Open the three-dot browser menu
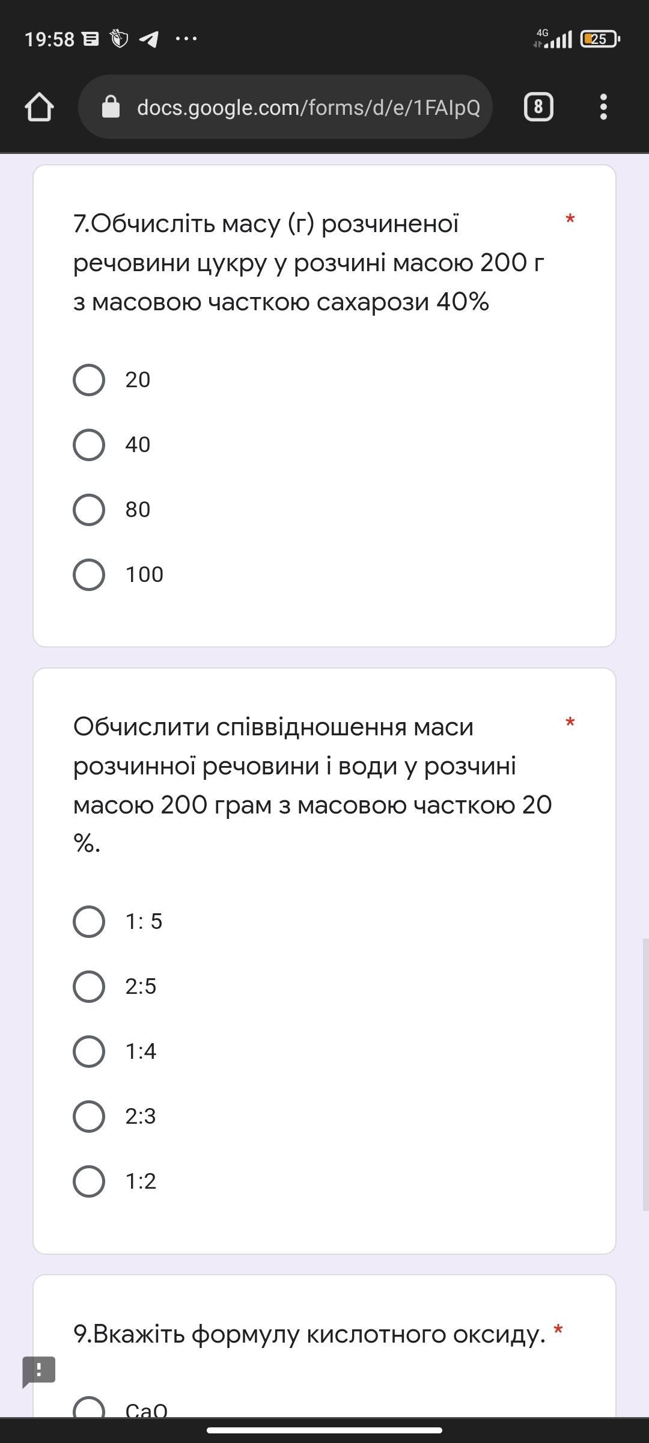649x1443 pixels. (603, 107)
